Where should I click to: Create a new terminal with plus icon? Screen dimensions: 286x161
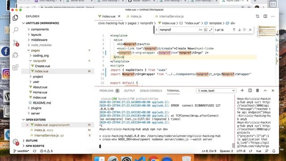[x=242, y=90]
